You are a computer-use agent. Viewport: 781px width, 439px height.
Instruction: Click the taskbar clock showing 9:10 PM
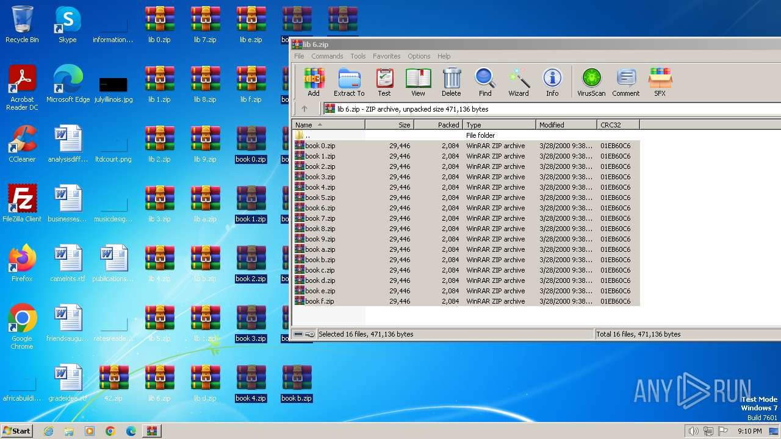[x=749, y=431]
